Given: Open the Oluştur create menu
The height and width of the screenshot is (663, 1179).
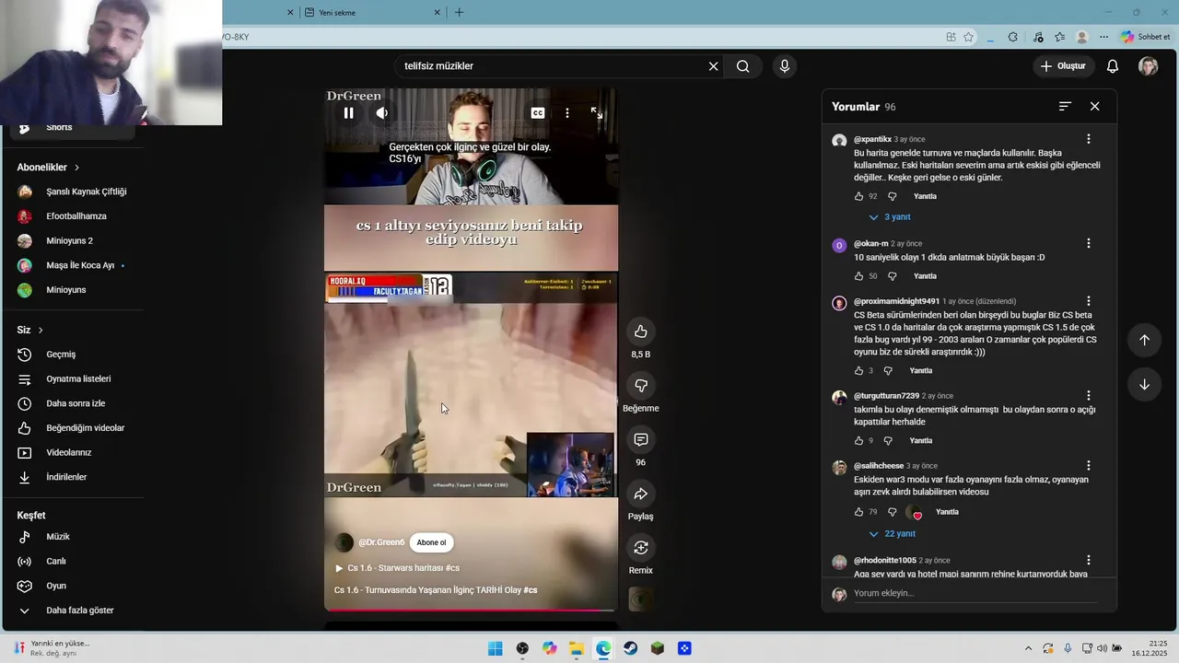Looking at the screenshot, I should click(x=1063, y=66).
